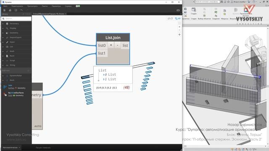The height and width of the screenshot is (151, 269).
Task: Expand 1 List in preview bubble
Action: [x=104, y=79]
